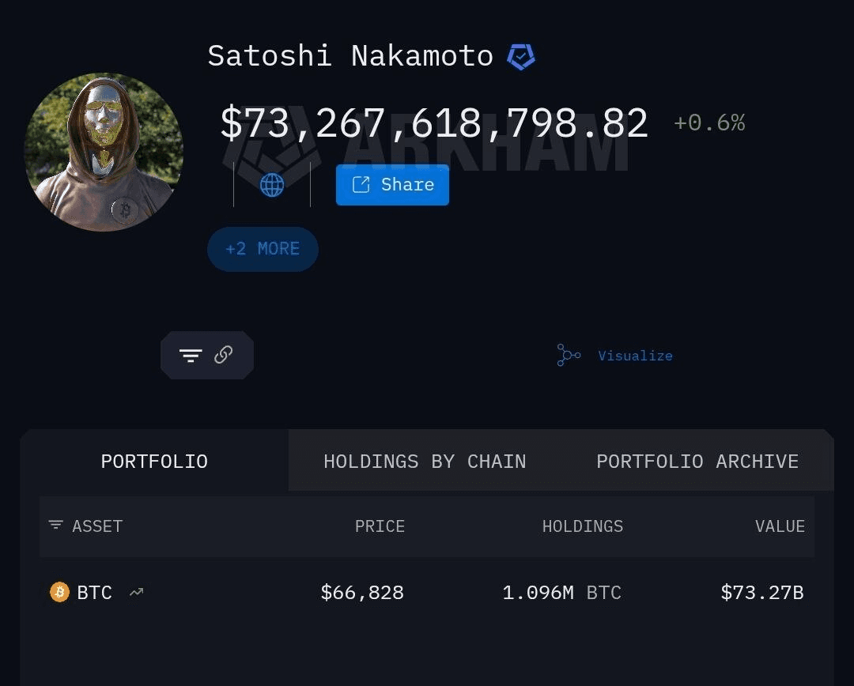The image size is (854, 686).
Task: Open the filter lines icon
Action: (191, 356)
